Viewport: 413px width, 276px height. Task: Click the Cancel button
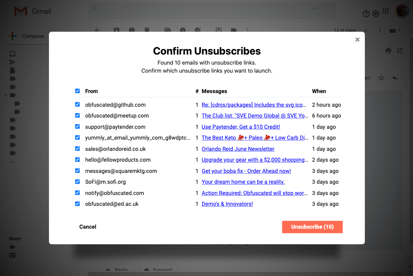tap(88, 227)
